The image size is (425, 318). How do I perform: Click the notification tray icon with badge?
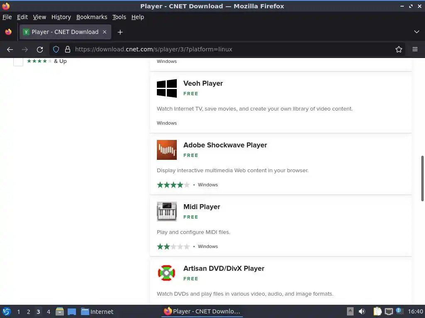399,311
